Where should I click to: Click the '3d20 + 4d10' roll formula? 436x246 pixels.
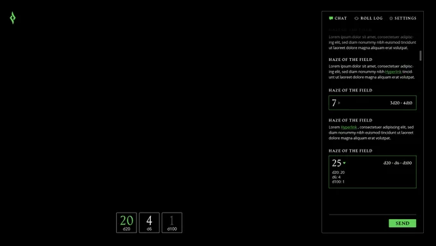coord(401,103)
